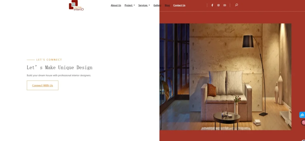
Task: Open the About Us page
Action: [x=116, y=5]
